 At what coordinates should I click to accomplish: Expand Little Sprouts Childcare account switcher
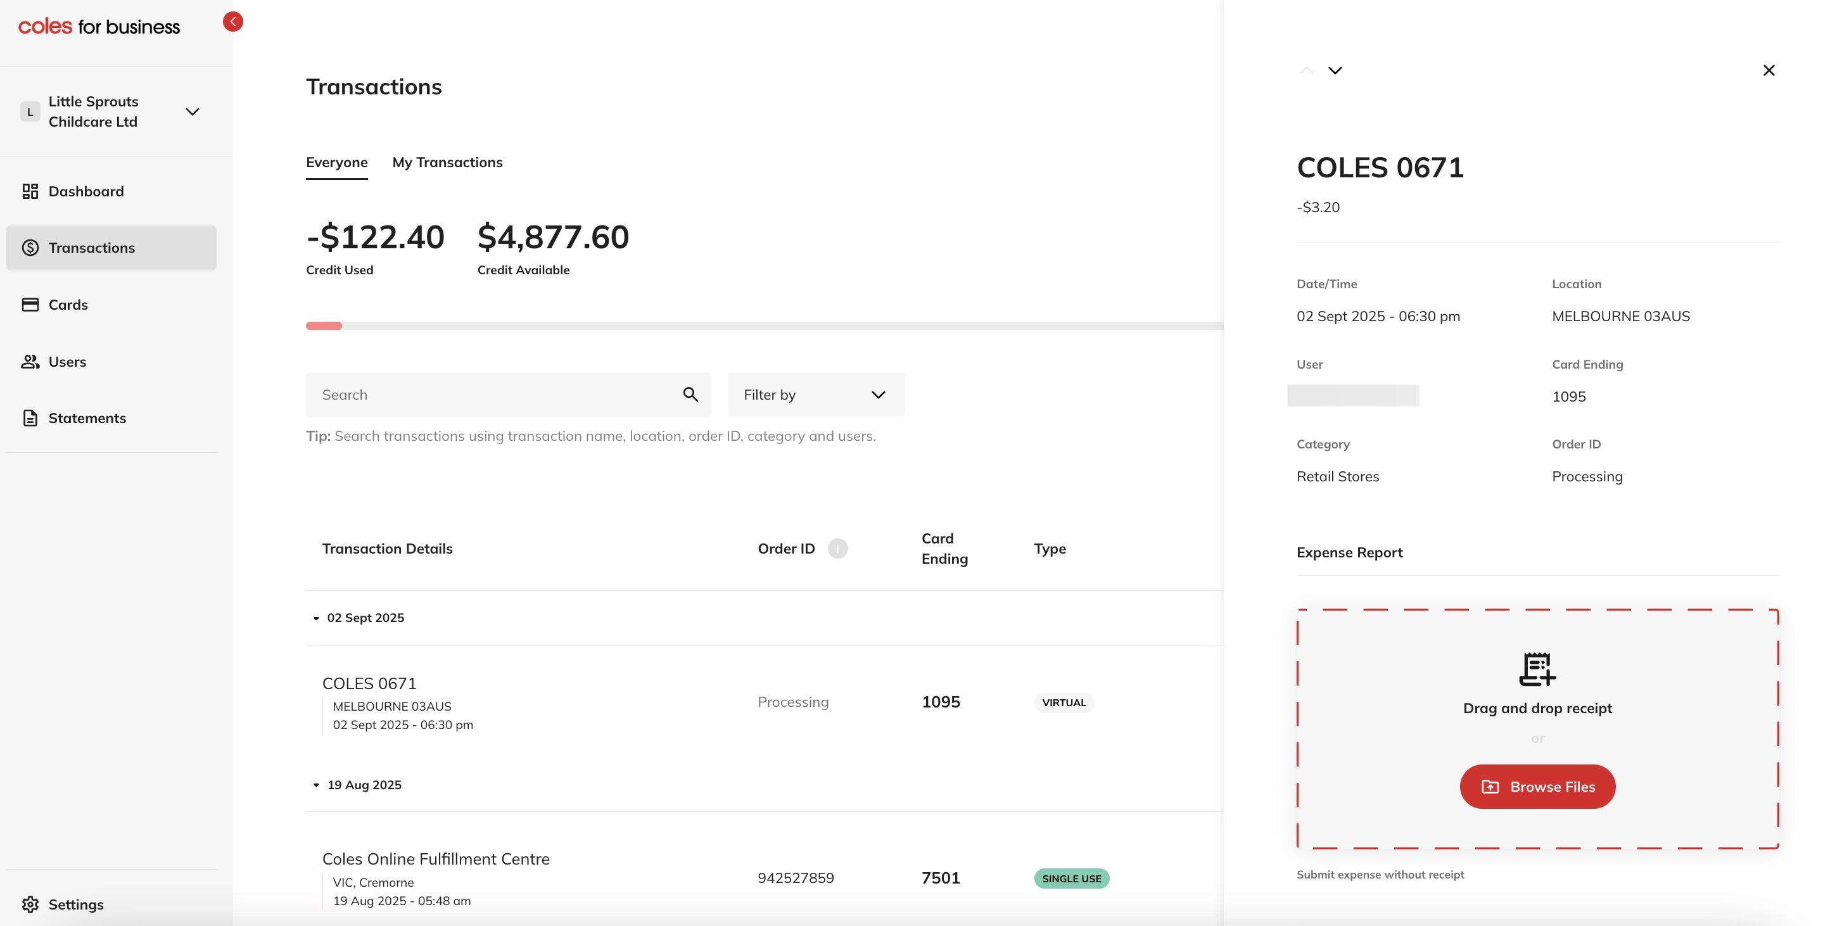193,111
